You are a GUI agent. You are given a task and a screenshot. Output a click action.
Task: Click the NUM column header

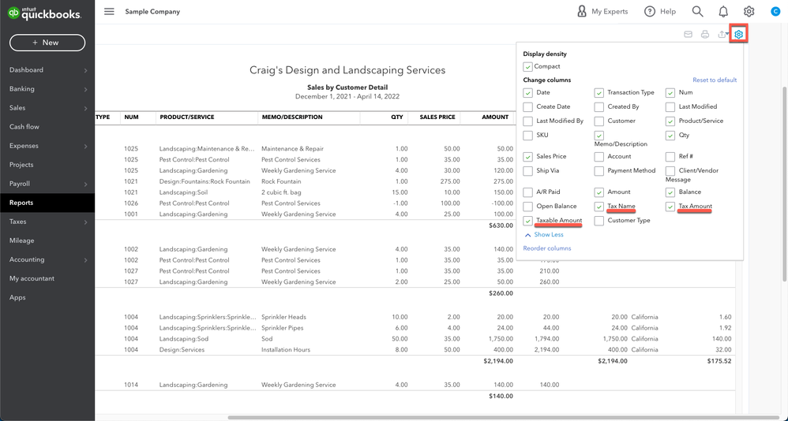pos(131,117)
